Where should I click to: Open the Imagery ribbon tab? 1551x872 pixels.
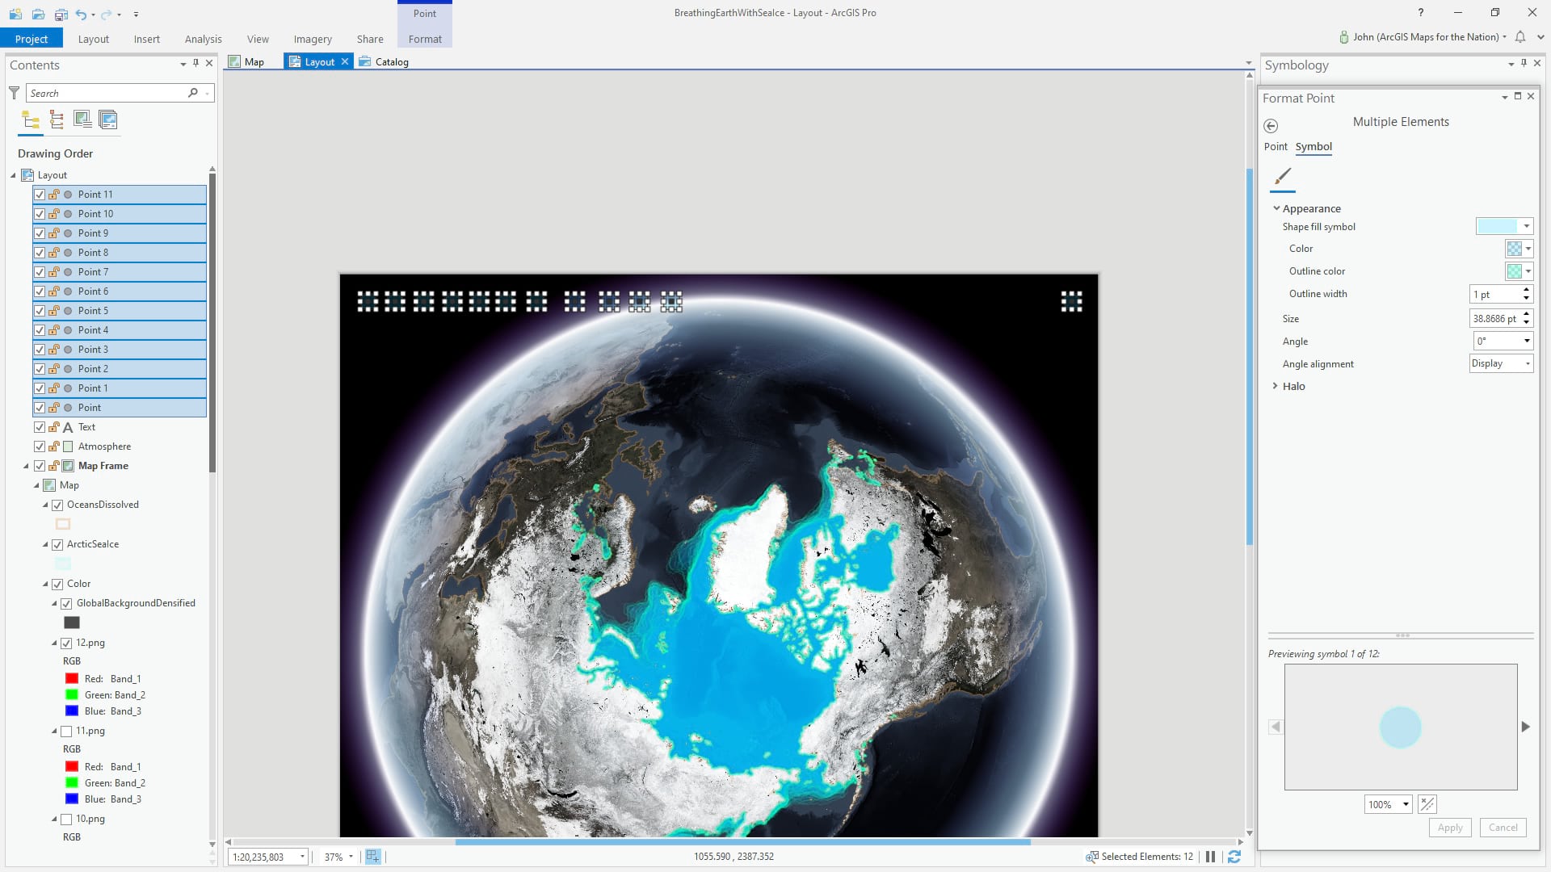[313, 39]
